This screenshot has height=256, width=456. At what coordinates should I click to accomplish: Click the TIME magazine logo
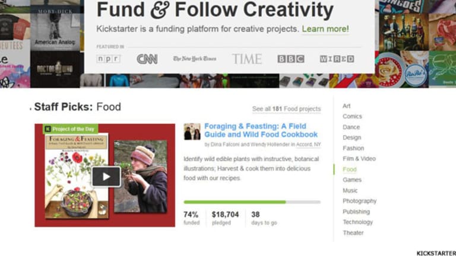(x=247, y=59)
